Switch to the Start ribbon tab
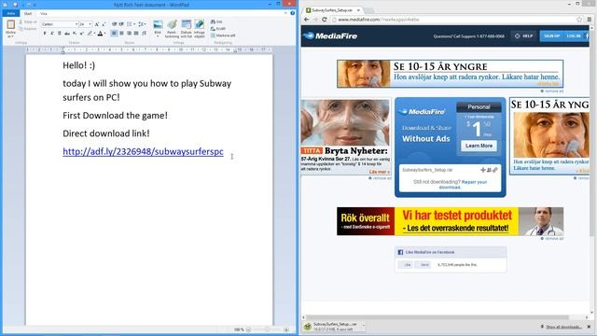Viewport: 597px width, 336px height. [x=28, y=13]
